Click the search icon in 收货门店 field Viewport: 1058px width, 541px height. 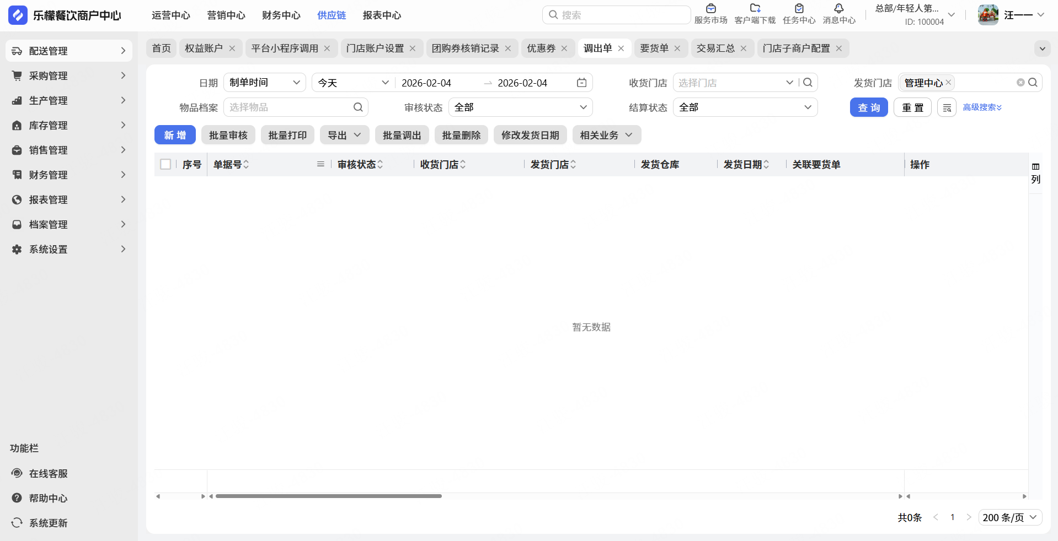(x=808, y=83)
